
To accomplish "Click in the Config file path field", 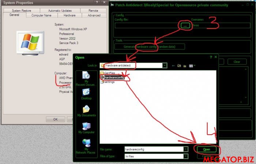I will [147, 26].
